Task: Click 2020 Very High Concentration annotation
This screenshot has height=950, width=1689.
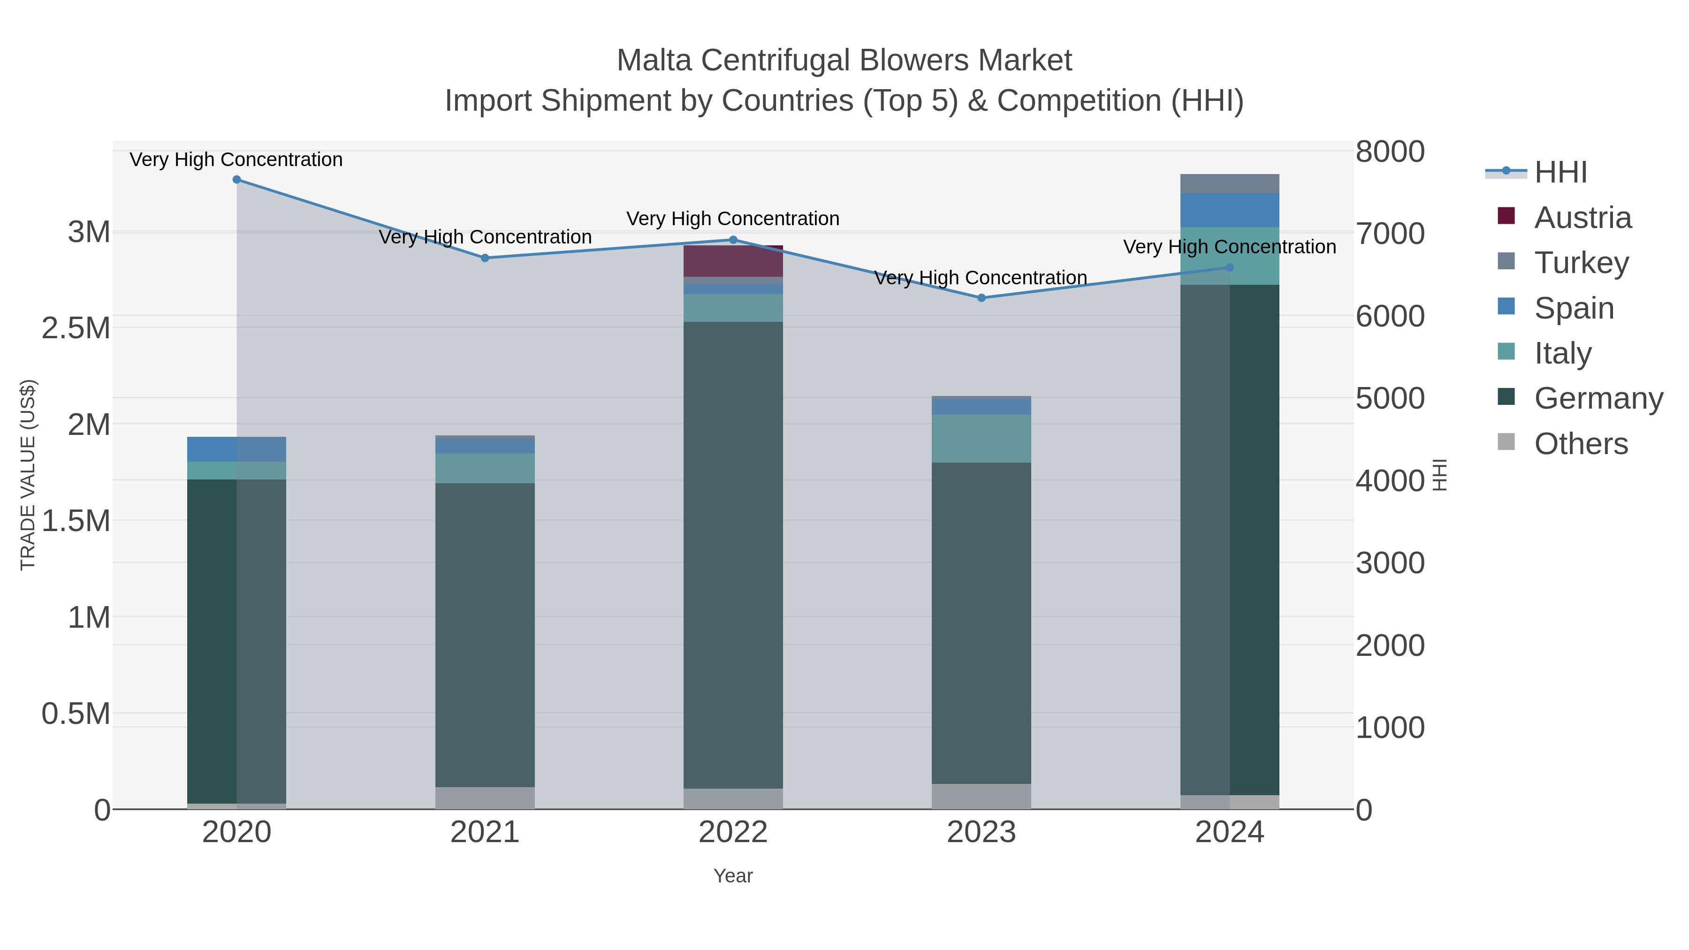Action: click(x=236, y=160)
